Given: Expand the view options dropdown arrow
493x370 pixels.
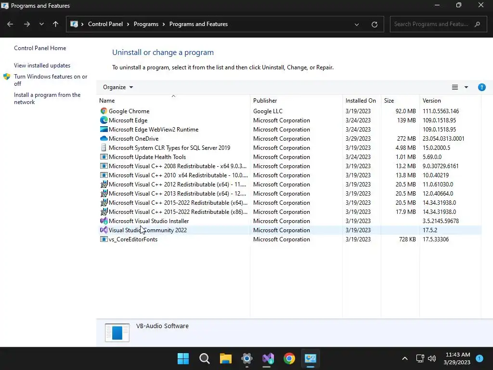Looking at the screenshot, I should tap(466, 87).
